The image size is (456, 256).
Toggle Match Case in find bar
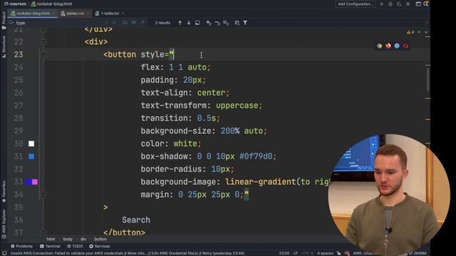point(125,23)
